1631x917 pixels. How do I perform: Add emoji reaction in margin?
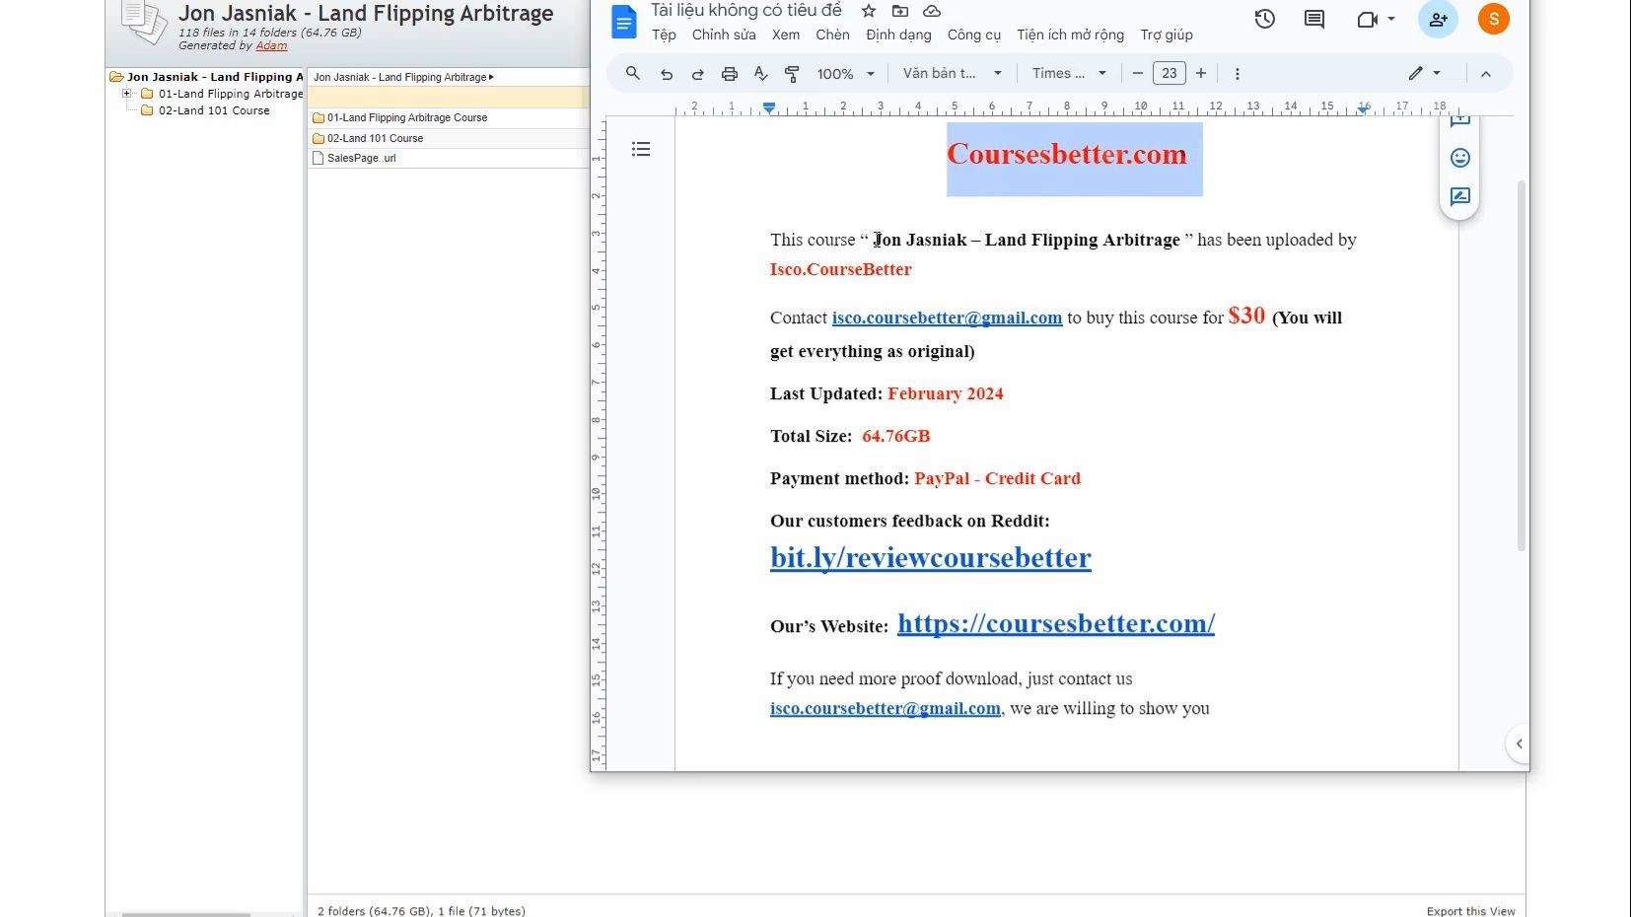click(1460, 158)
